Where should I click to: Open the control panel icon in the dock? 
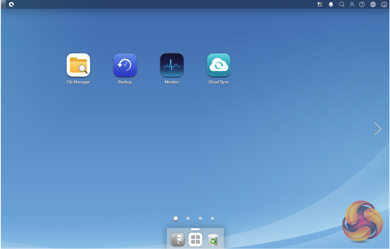[x=178, y=239]
